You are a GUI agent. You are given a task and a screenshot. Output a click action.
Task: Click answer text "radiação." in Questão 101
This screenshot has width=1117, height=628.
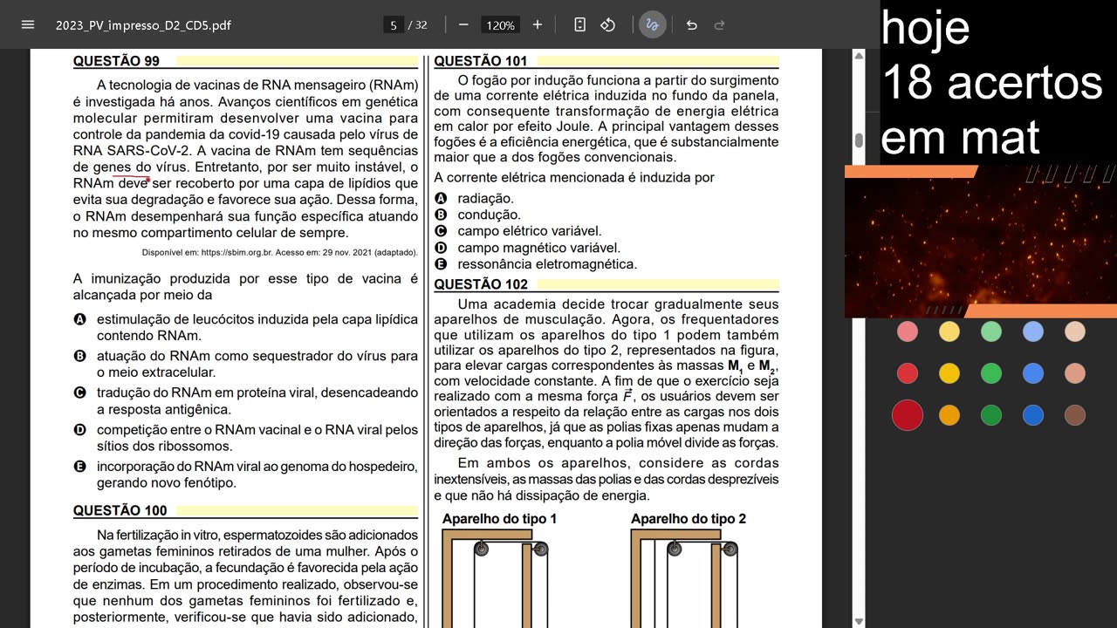(485, 199)
